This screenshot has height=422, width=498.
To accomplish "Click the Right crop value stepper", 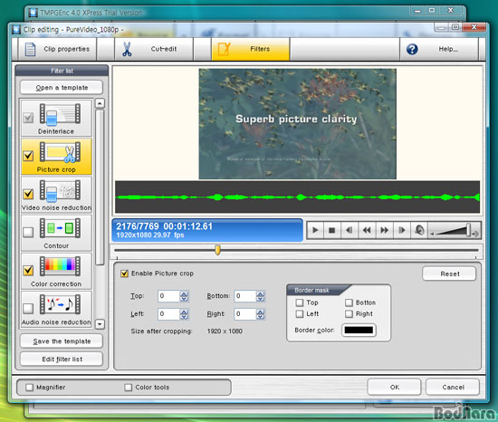I will [260, 314].
